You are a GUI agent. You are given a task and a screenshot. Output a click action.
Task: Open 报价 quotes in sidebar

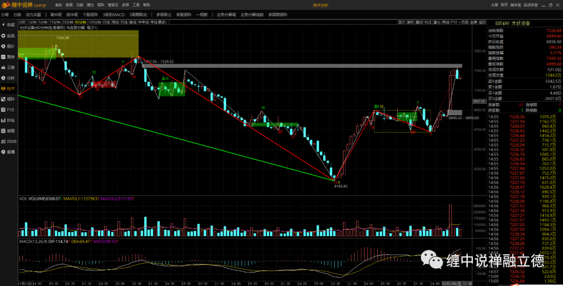point(8,46)
